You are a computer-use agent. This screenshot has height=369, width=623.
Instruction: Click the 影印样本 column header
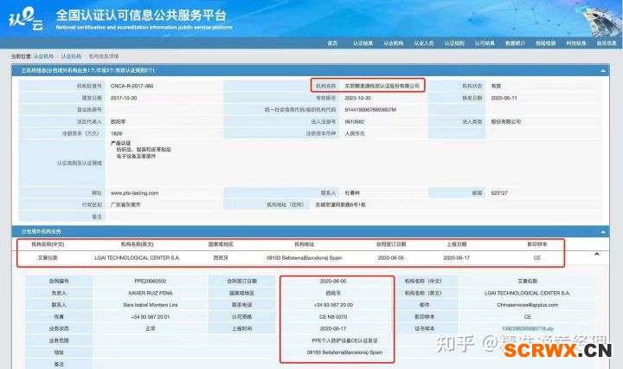coord(537,244)
